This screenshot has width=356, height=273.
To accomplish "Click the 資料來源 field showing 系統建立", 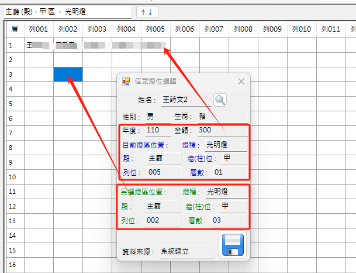I will pos(186,251).
